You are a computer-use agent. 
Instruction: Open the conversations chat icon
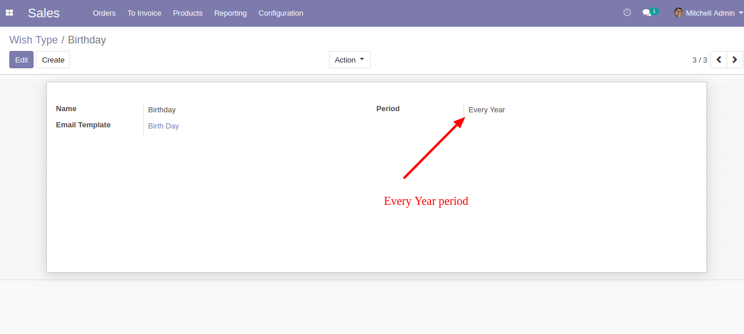(x=647, y=13)
